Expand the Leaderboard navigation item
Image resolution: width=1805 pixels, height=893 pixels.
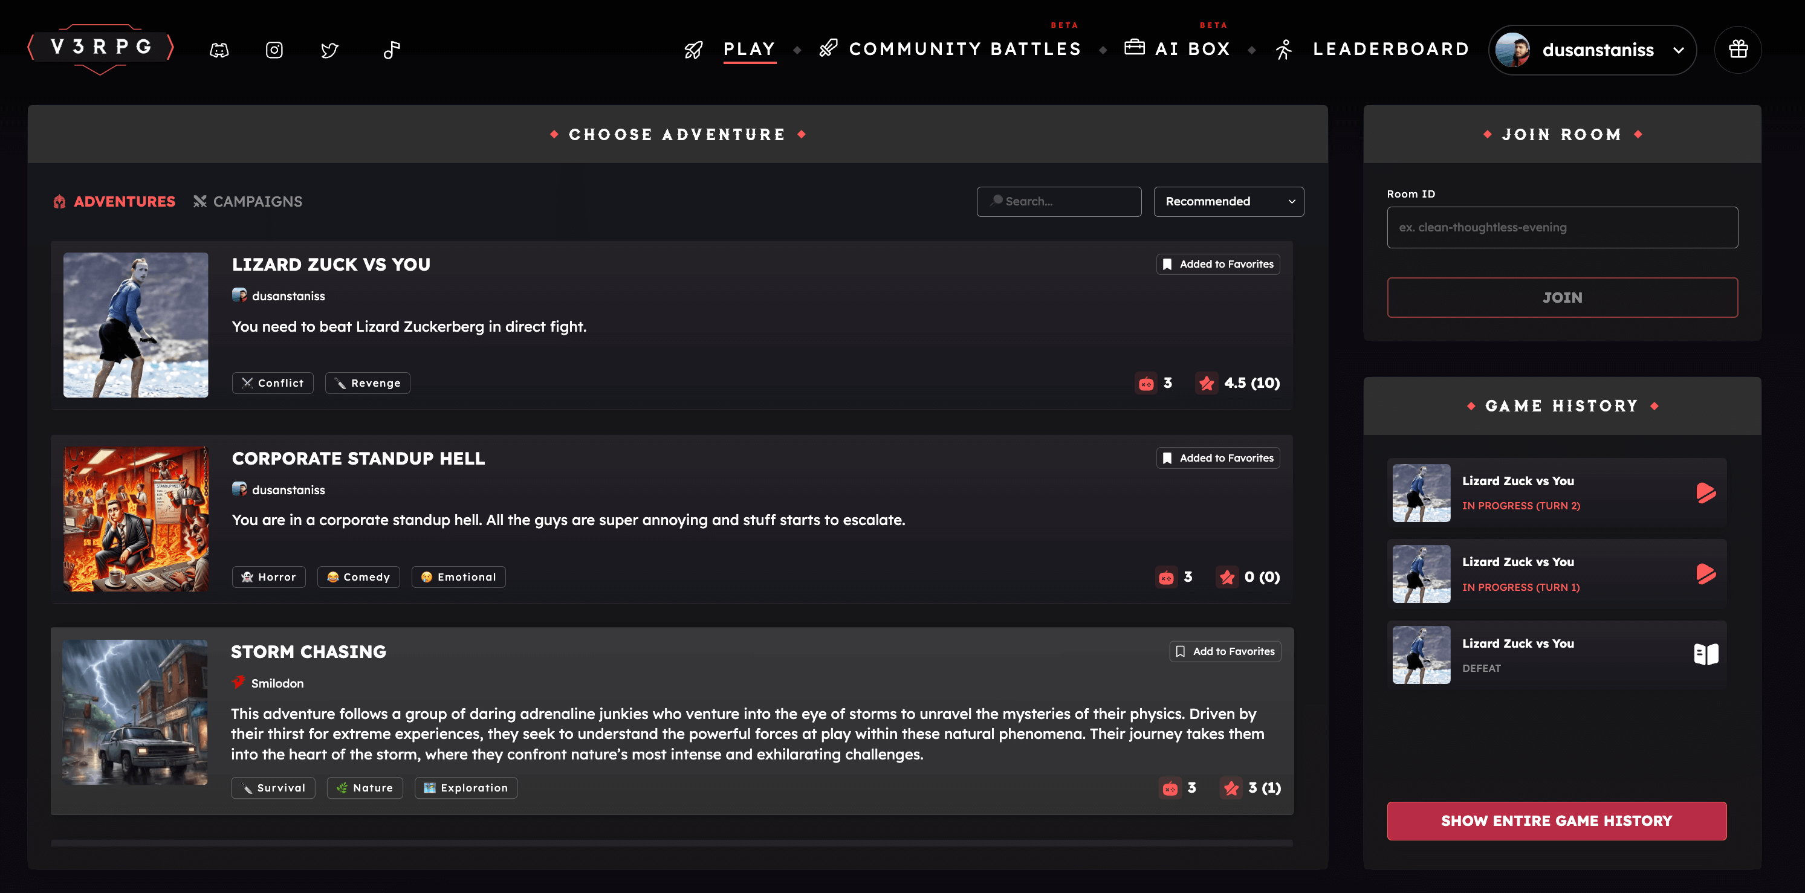coord(1391,49)
